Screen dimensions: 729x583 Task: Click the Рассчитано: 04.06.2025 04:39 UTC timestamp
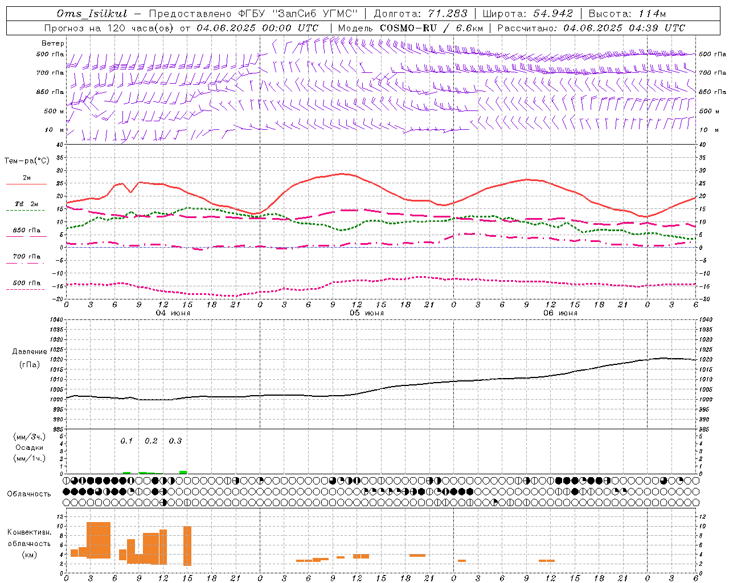591,28
